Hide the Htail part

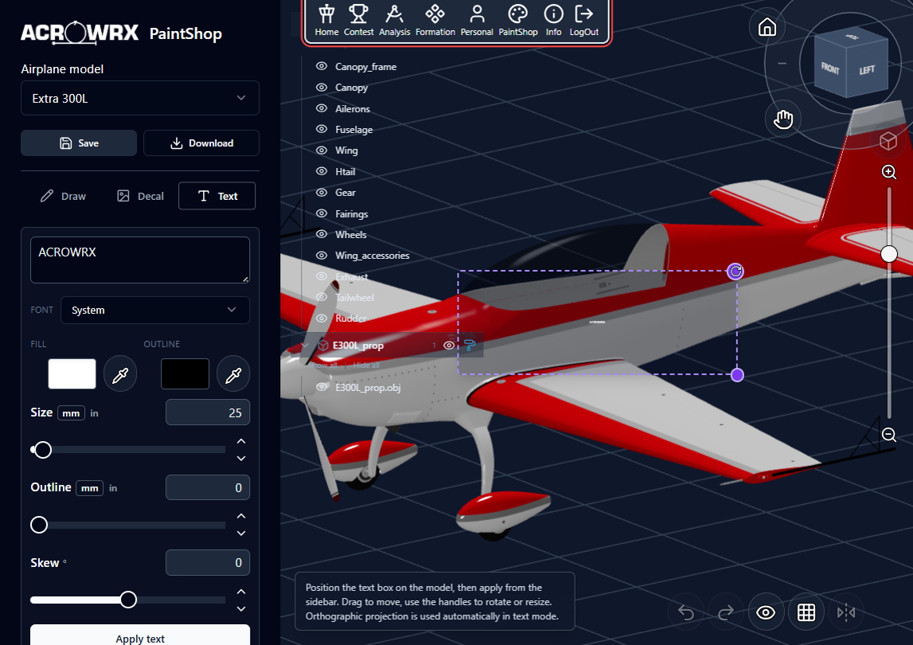tap(322, 171)
